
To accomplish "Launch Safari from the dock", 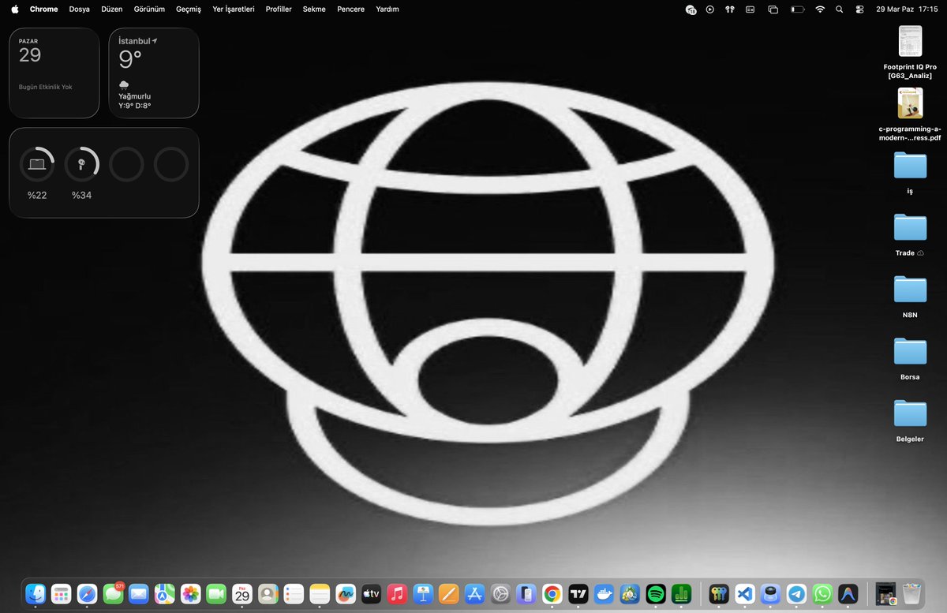I will click(x=87, y=593).
